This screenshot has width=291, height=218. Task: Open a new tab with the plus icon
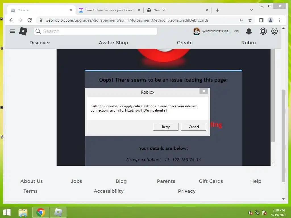click(218, 10)
